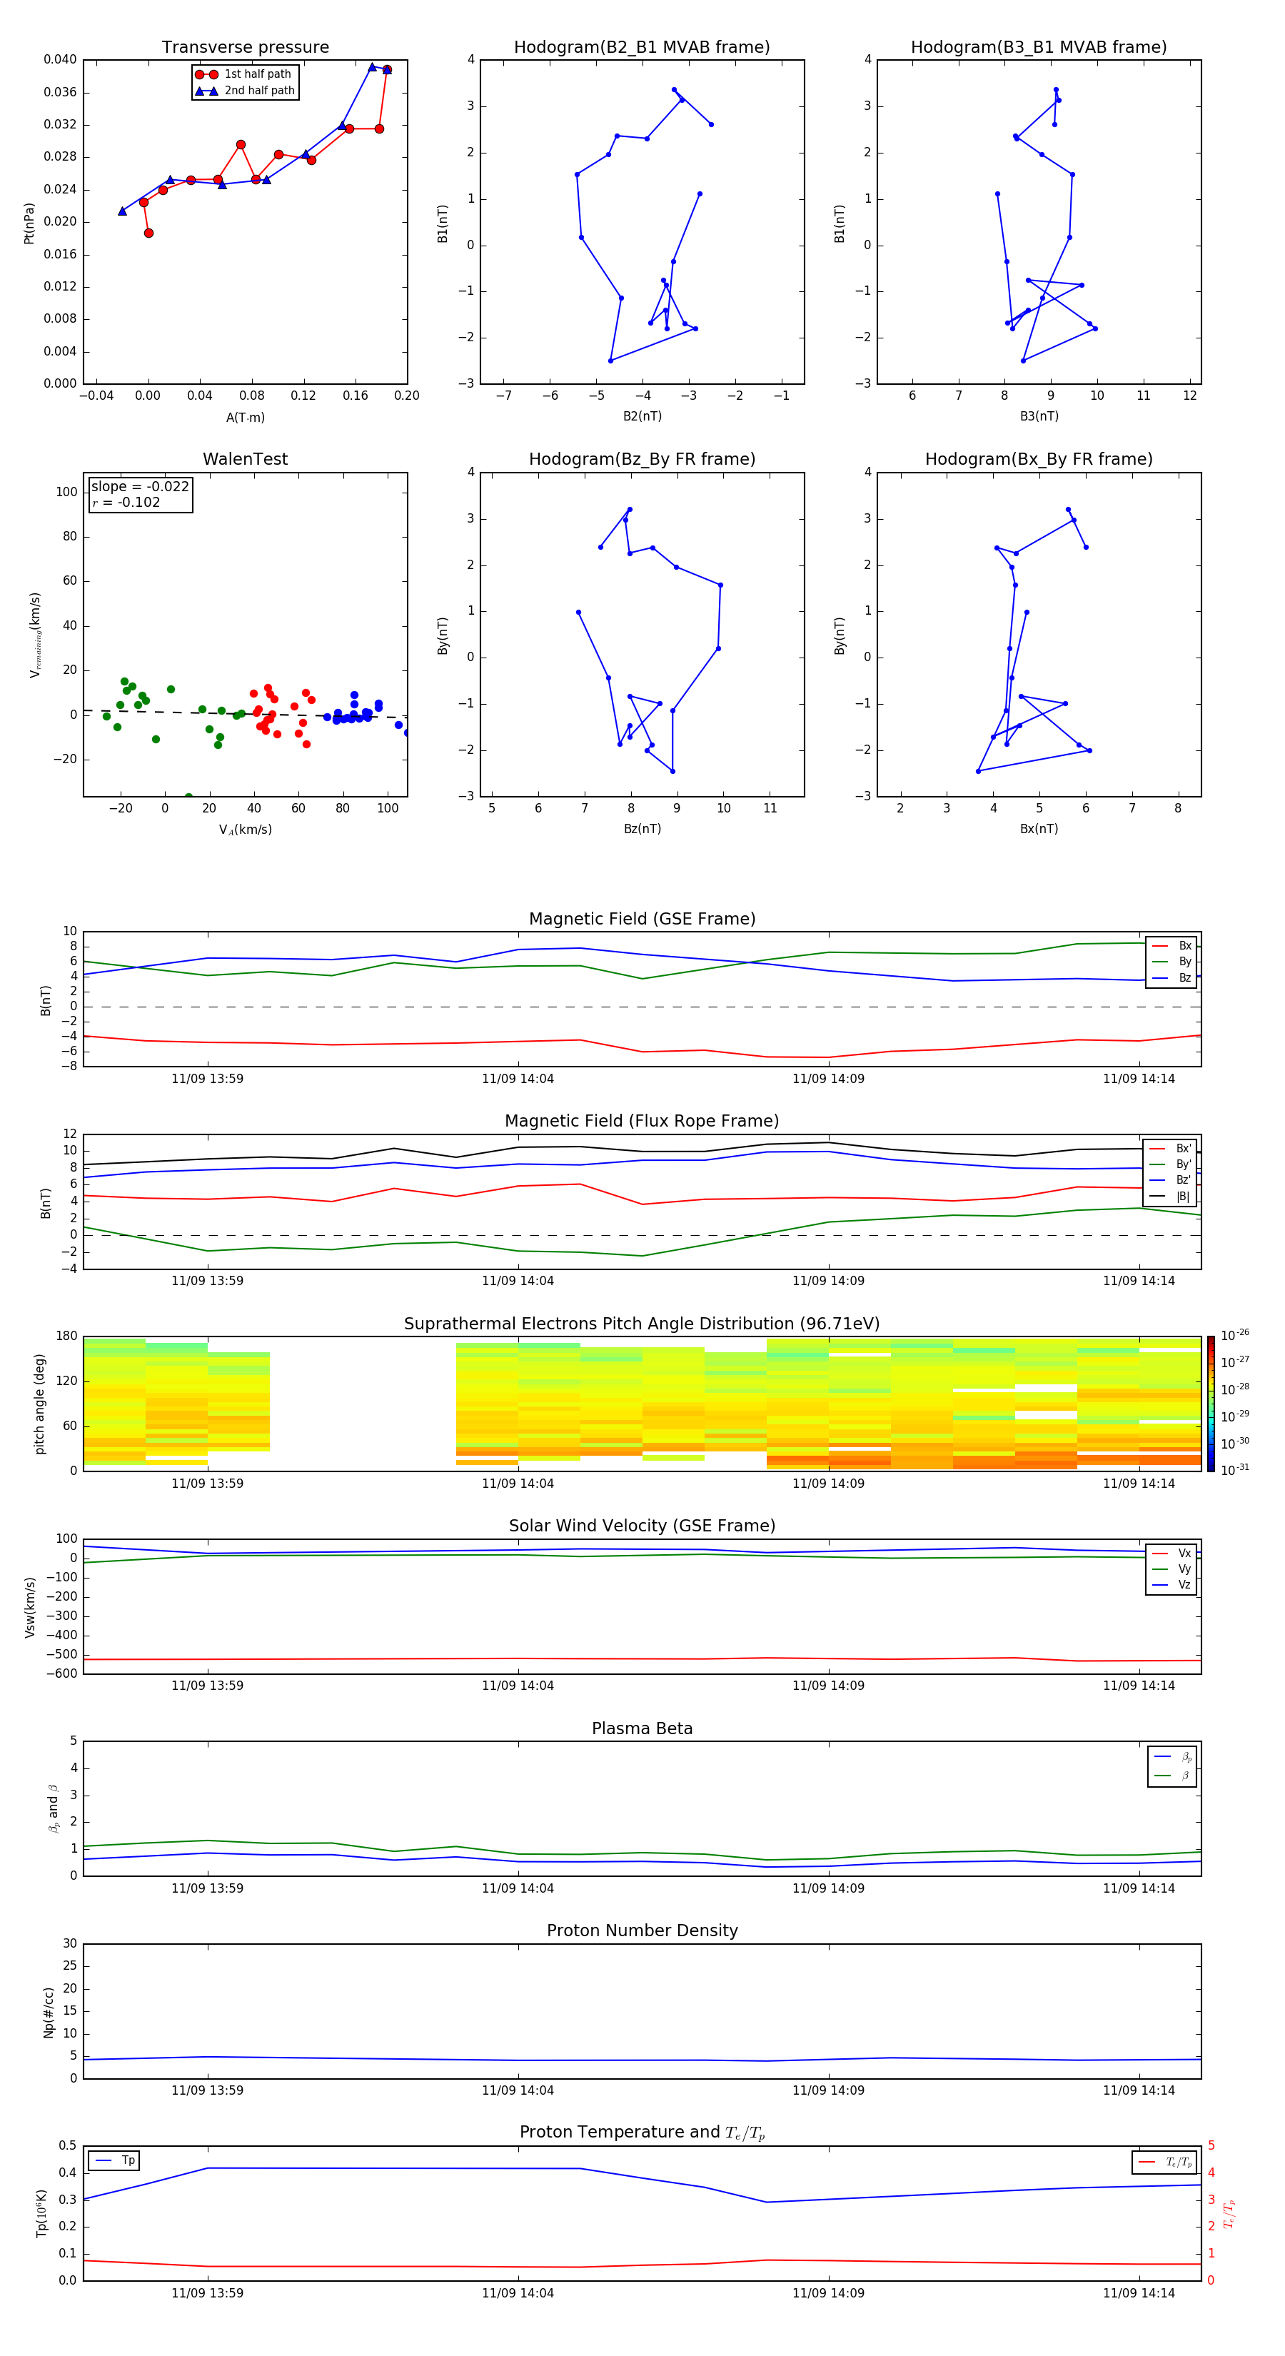Click the 'slope = -0.022' annotation
Image resolution: width=1285 pixels, height=2356 pixels.
coord(140,487)
